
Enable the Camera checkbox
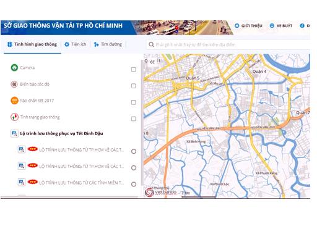[134, 70]
